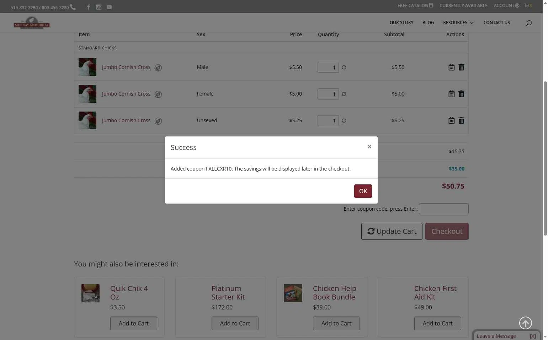This screenshot has height=340, width=548.
Task: Open the Free Catalog link
Action: pos(415,5)
